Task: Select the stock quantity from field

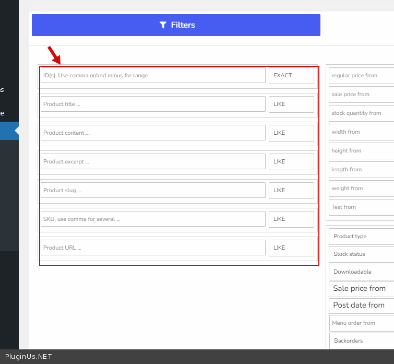Action: pyautogui.click(x=362, y=113)
